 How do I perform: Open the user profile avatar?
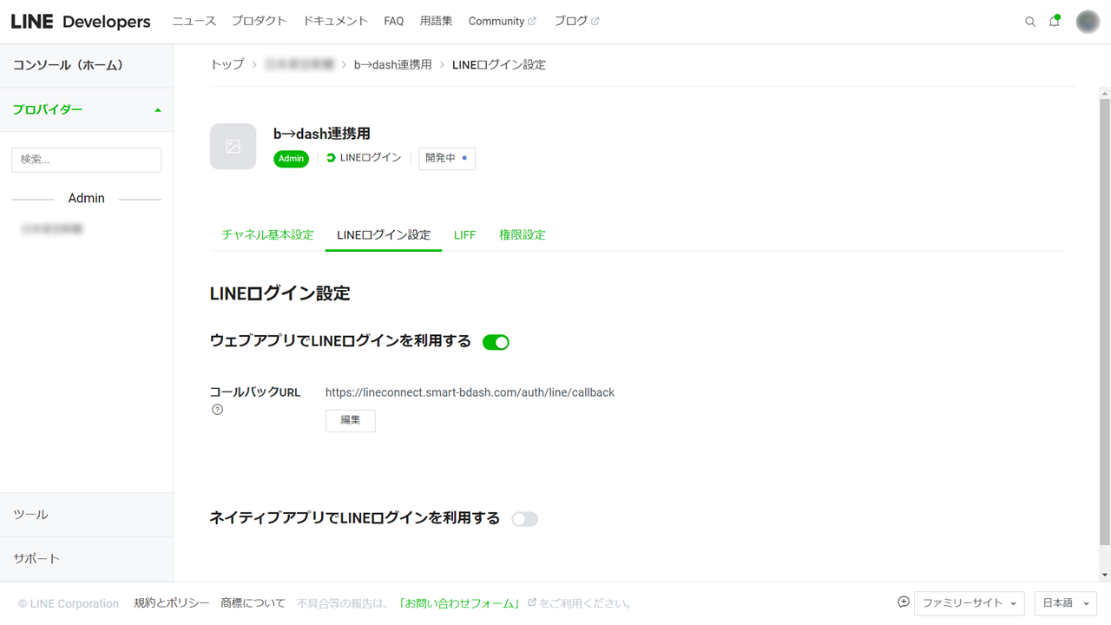point(1088,22)
